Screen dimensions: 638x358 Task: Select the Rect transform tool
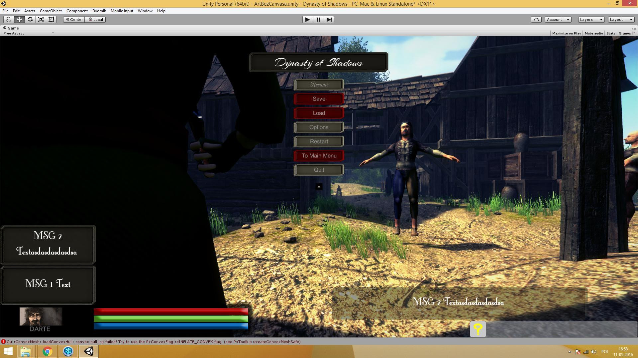pyautogui.click(x=51, y=20)
